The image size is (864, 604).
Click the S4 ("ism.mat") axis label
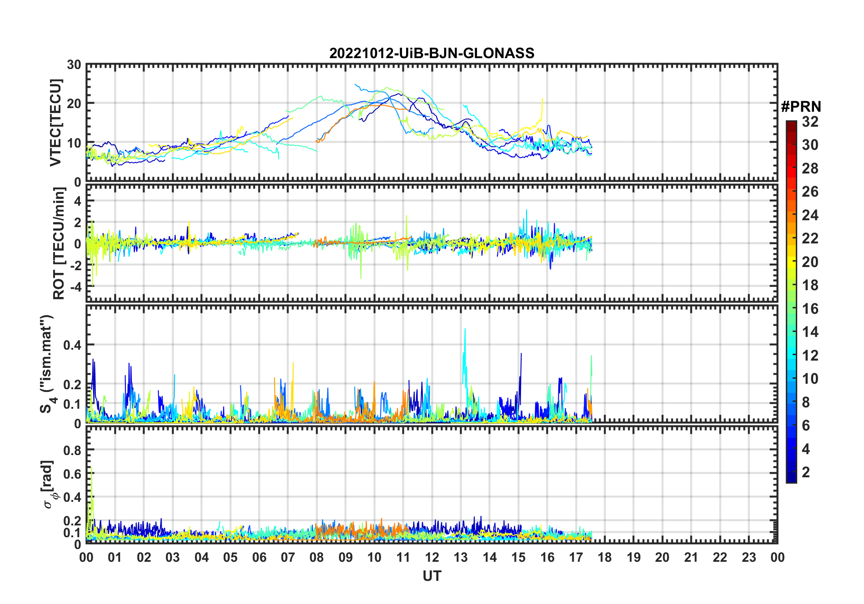click(x=47, y=364)
